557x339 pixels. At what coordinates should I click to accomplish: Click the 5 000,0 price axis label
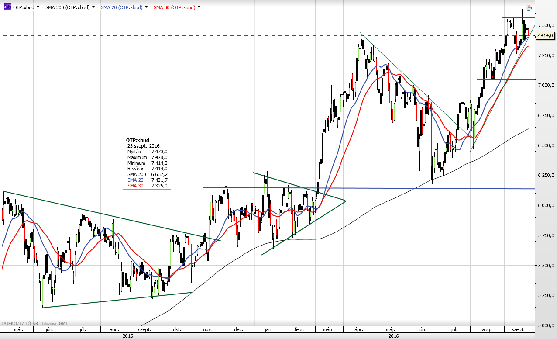coord(546,325)
